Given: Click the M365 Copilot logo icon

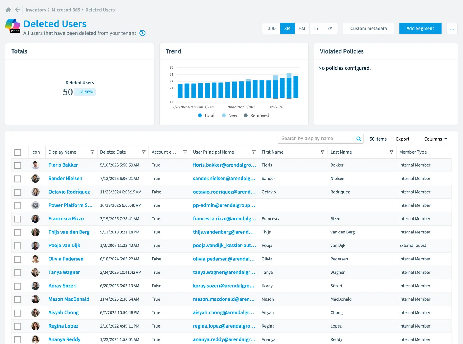Looking at the screenshot, I should pyautogui.click(x=13, y=26).
